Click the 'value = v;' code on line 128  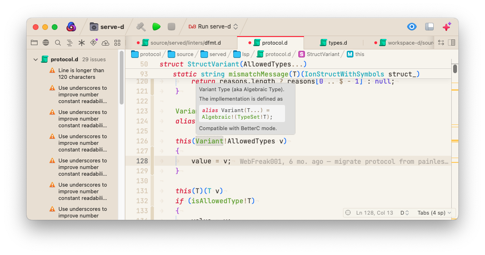tap(211, 161)
